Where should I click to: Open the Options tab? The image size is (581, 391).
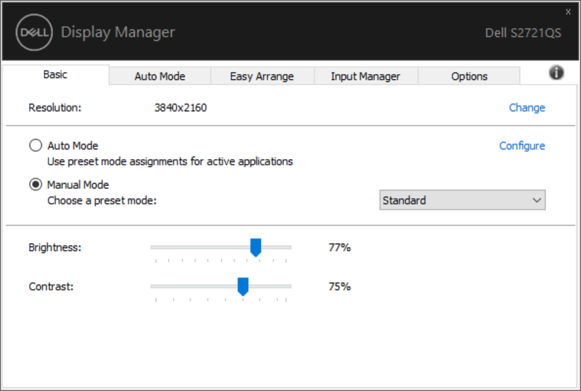coord(469,76)
